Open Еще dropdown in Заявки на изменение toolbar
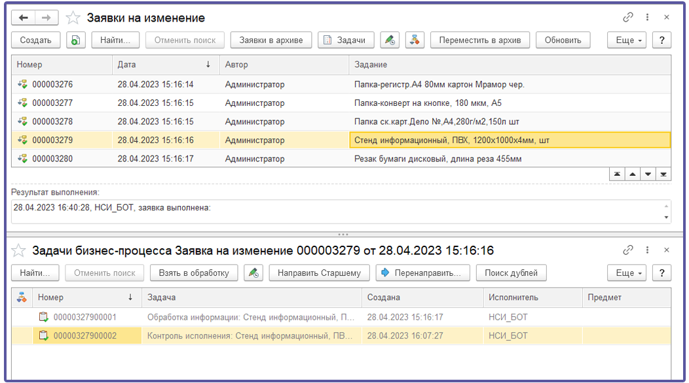 [x=628, y=40]
